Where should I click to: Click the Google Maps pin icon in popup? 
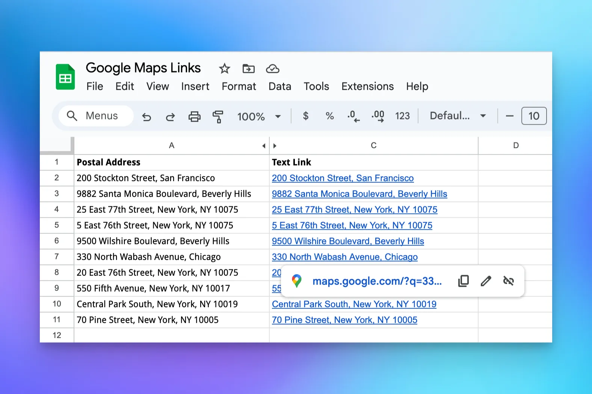297,281
